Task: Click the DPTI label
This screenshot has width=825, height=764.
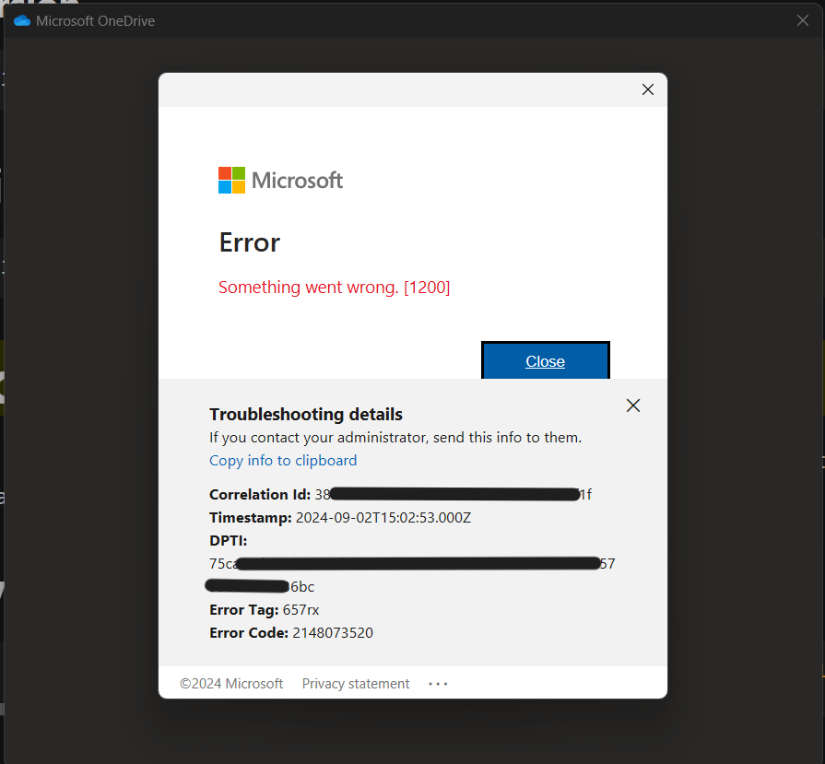Action: pyautogui.click(x=229, y=540)
